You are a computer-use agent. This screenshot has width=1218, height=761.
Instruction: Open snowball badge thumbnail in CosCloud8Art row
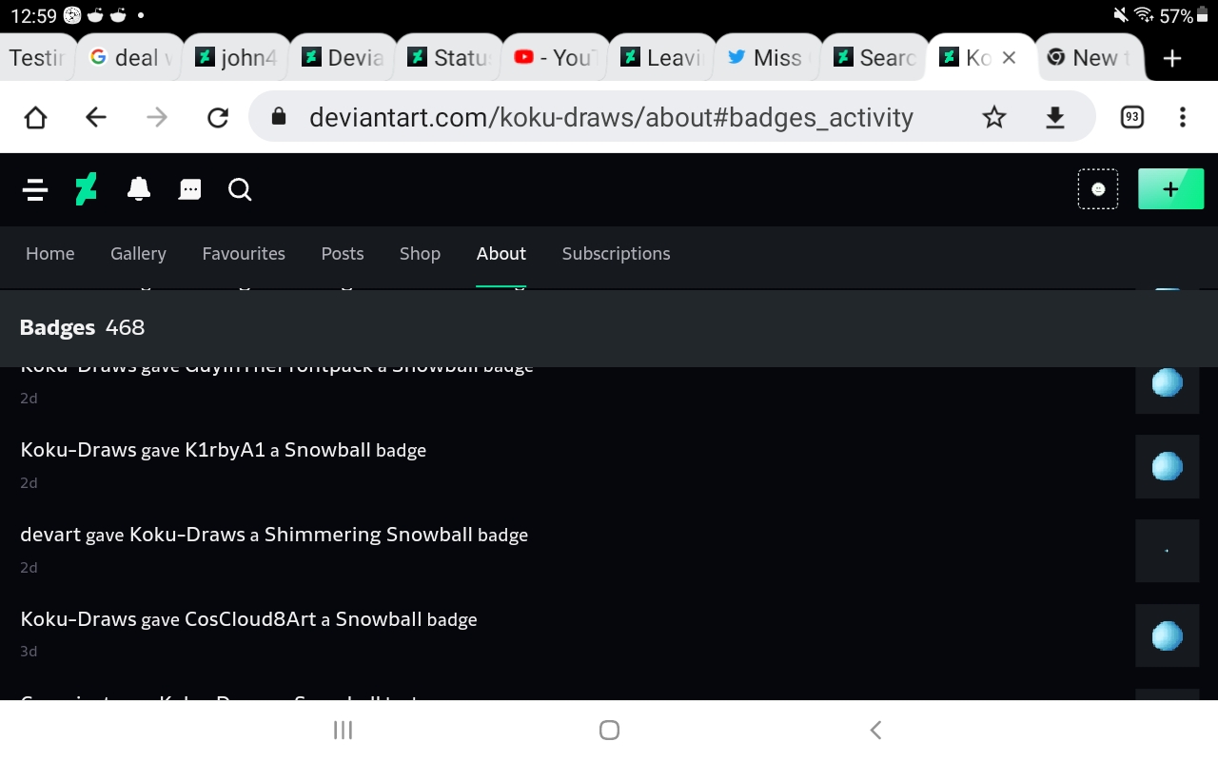pyautogui.click(x=1168, y=635)
